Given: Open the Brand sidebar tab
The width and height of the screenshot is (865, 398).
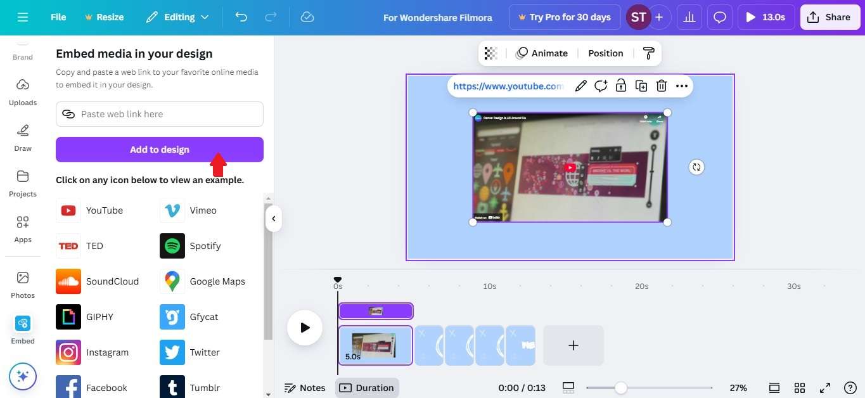Looking at the screenshot, I should [x=23, y=51].
